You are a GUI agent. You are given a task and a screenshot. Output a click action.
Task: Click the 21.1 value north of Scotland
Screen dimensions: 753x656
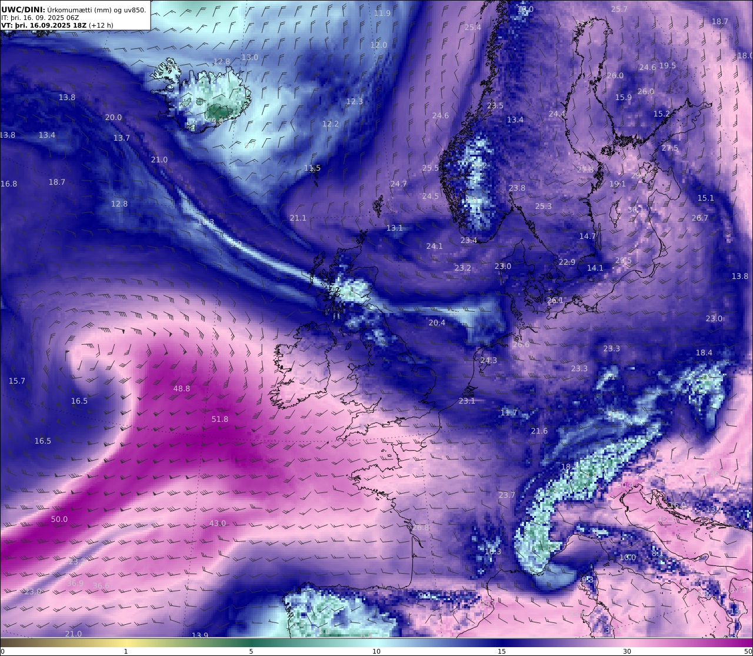point(298,218)
